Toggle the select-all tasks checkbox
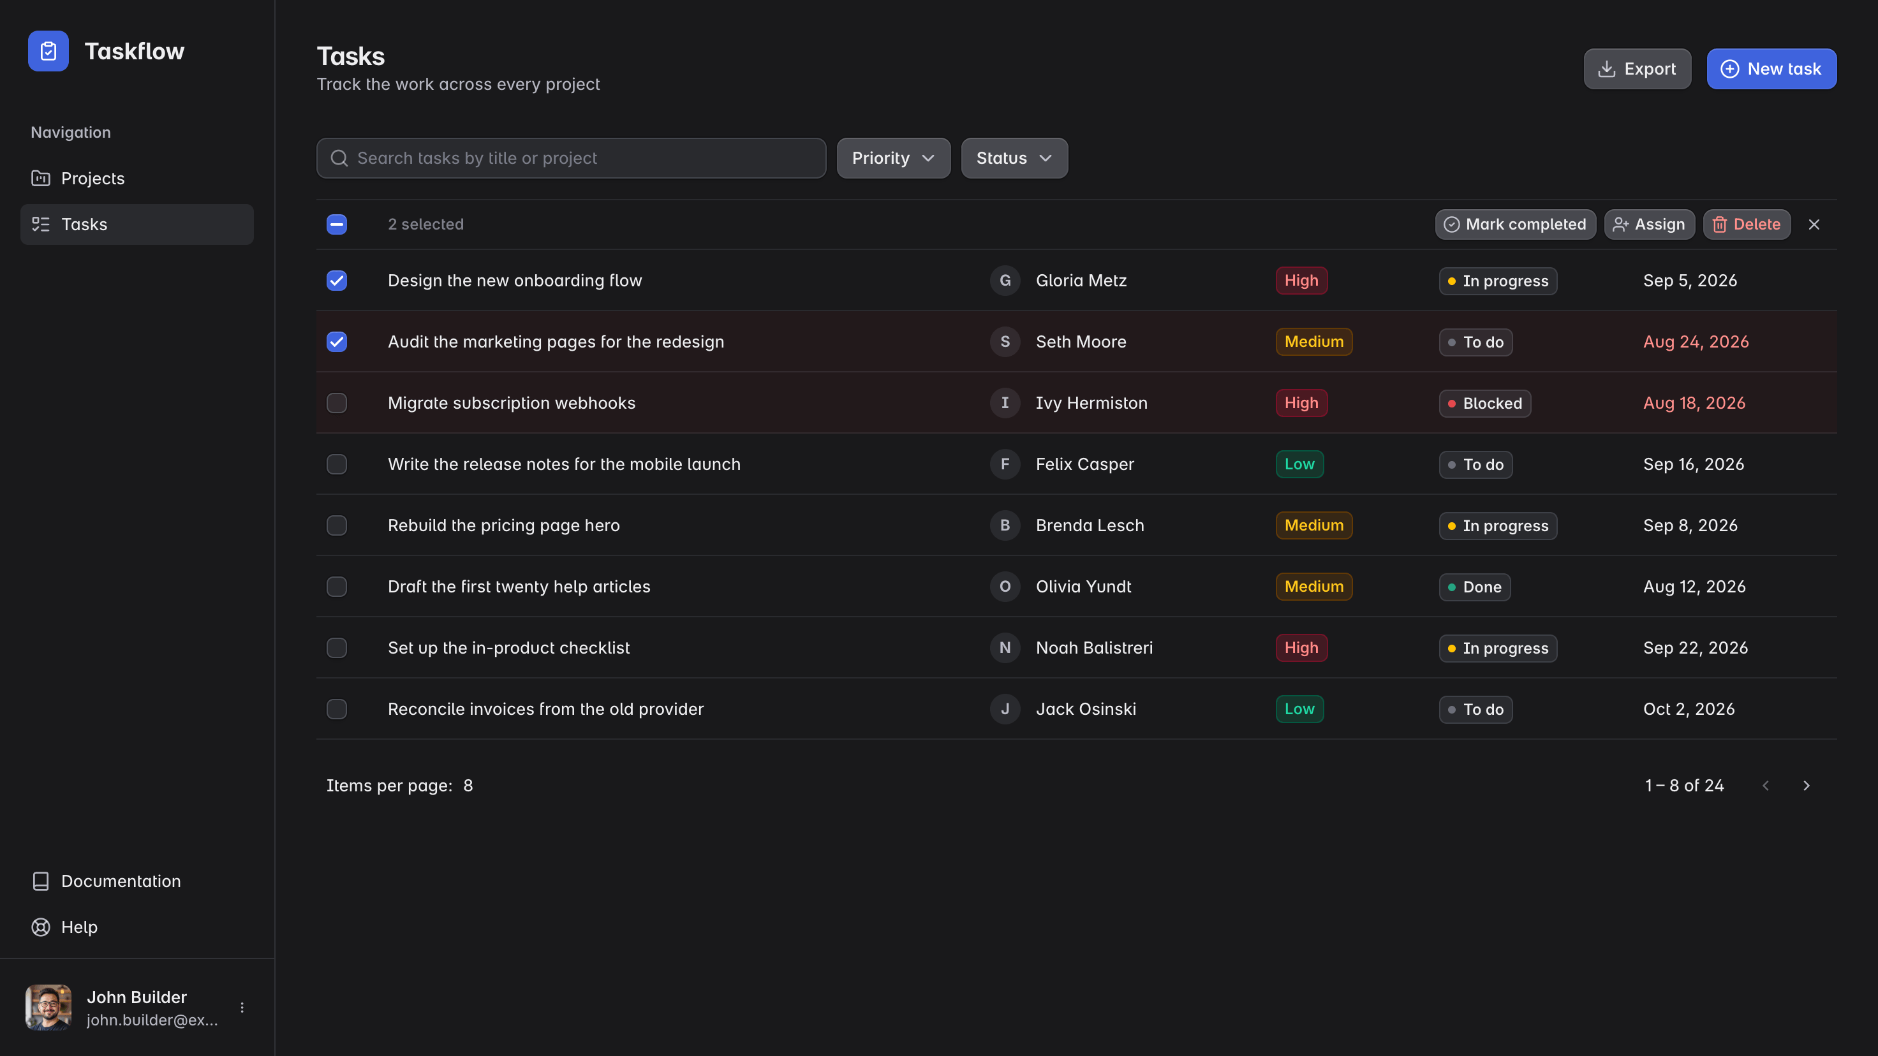 pyautogui.click(x=337, y=224)
